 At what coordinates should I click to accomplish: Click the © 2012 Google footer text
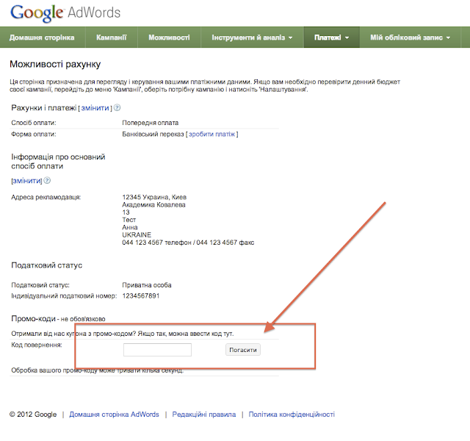(33, 415)
